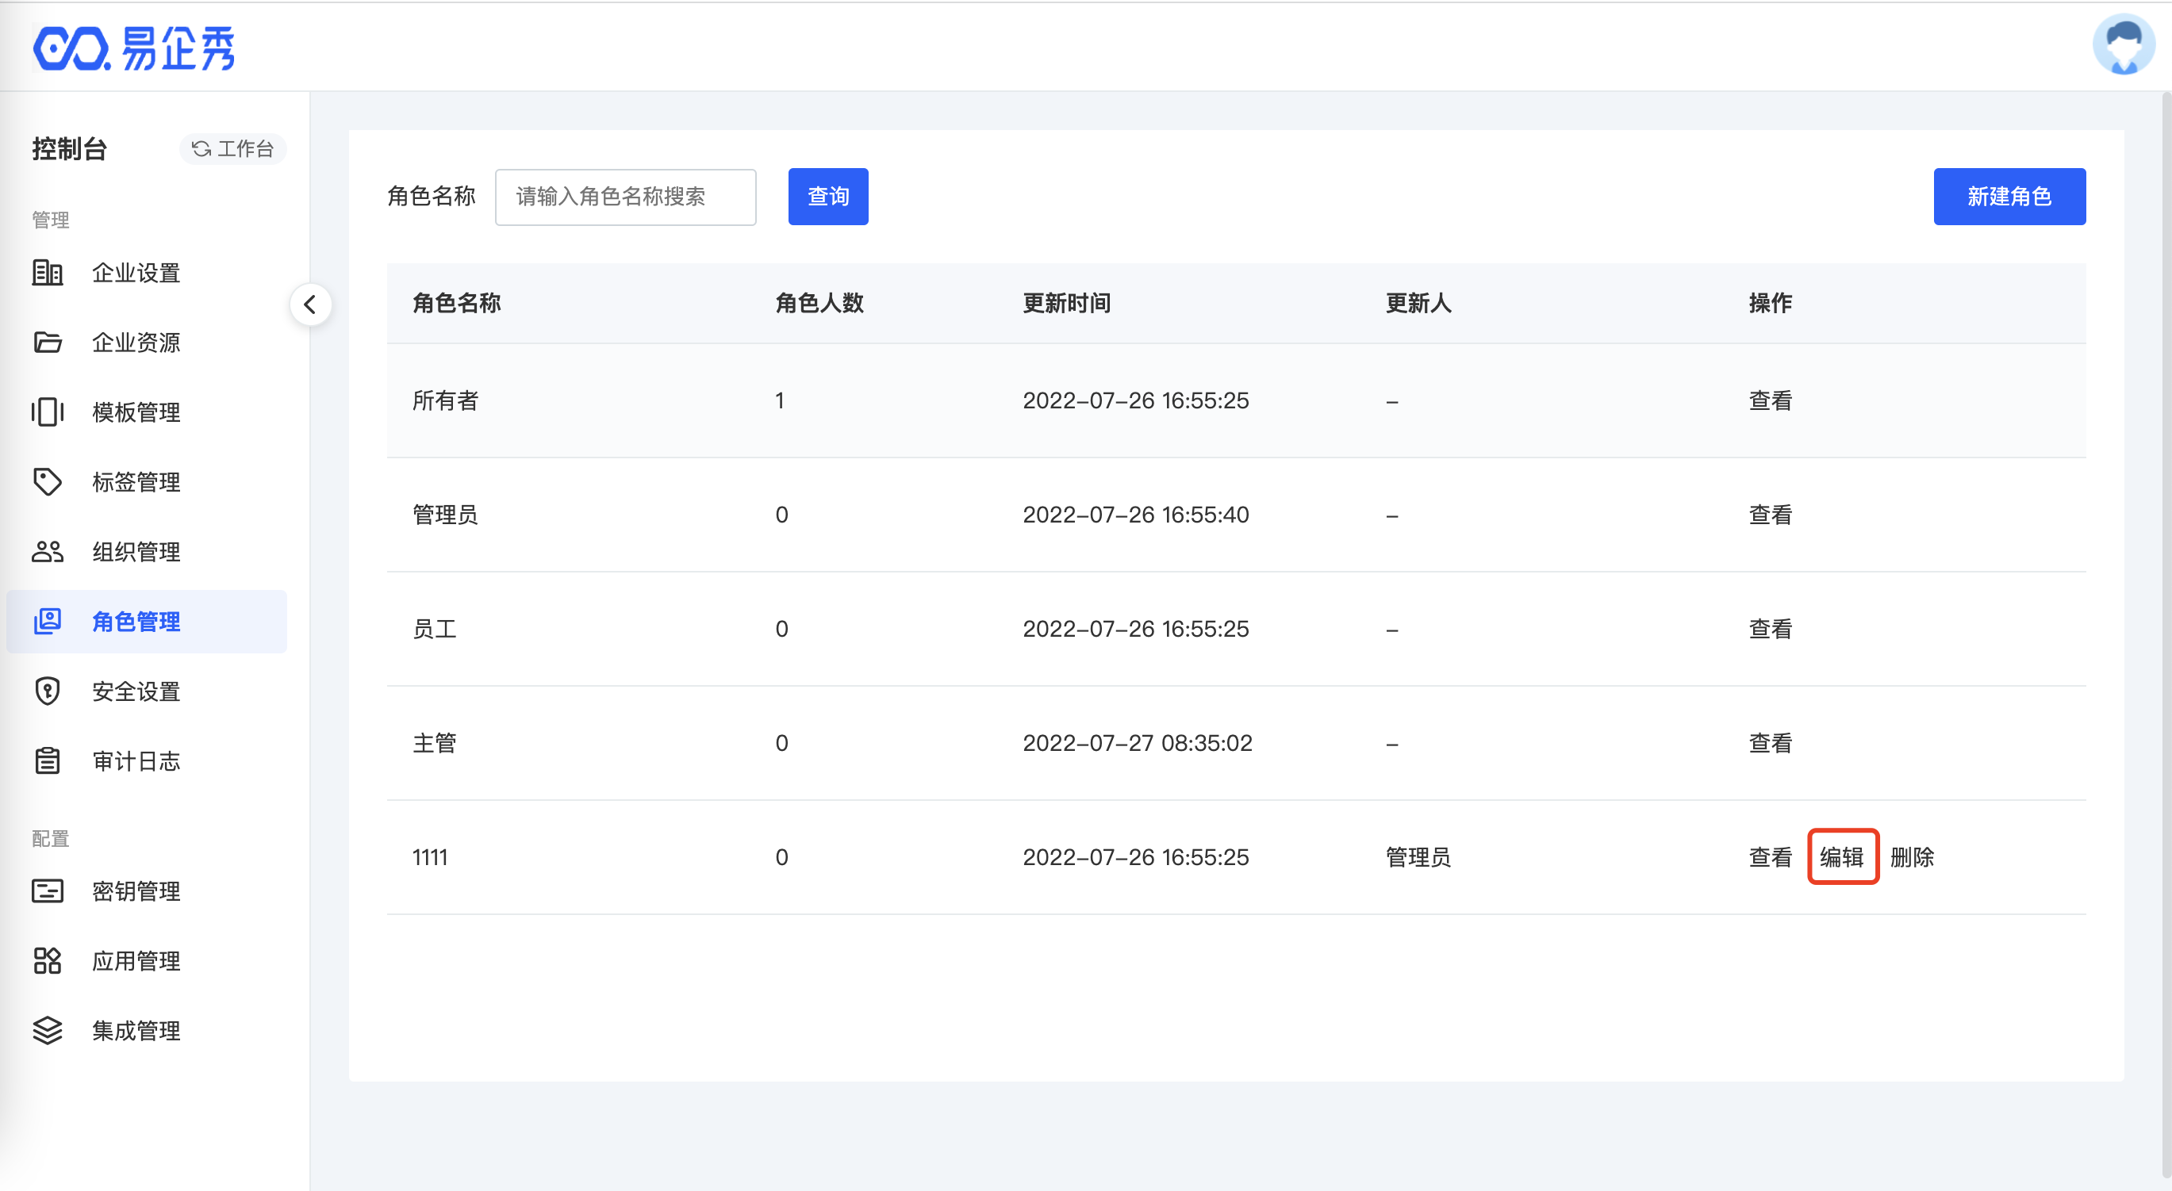Click the 查询 search button
2172x1191 pixels.
tap(827, 197)
